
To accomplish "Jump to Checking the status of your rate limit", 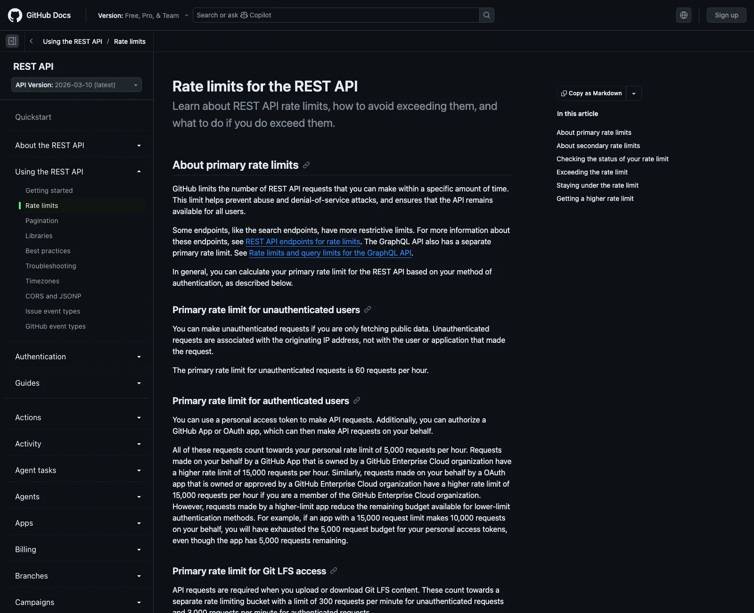I will pyautogui.click(x=612, y=159).
